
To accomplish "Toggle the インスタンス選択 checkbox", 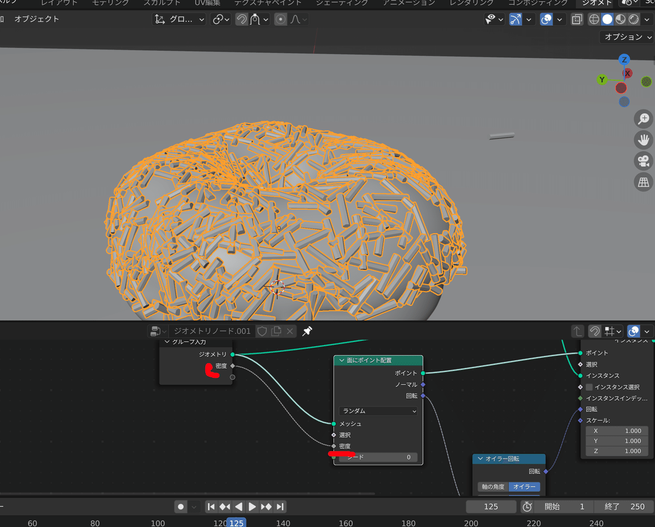I will [589, 387].
